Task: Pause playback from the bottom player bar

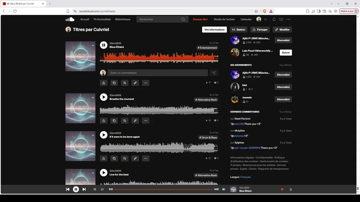Action: pos(76,189)
